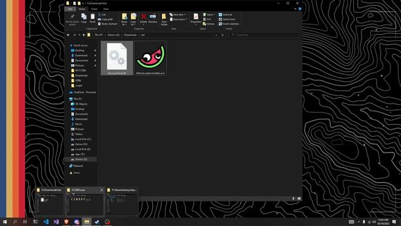This screenshot has width=401, height=226.
Task: Open the Explorer Help icon
Action: (x=299, y=9)
